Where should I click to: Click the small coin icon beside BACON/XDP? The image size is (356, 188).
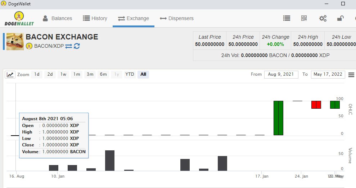tap(29, 46)
